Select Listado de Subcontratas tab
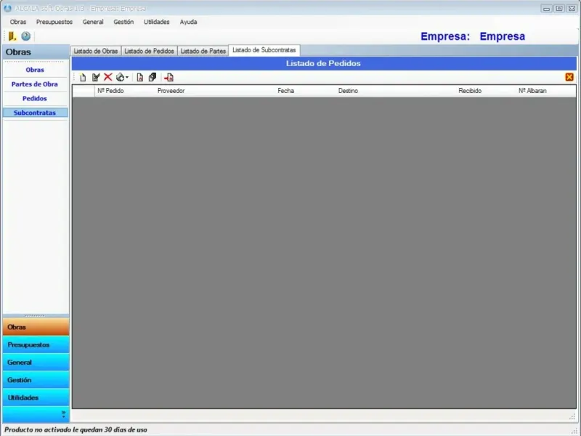The height and width of the screenshot is (436, 581). [x=264, y=50]
